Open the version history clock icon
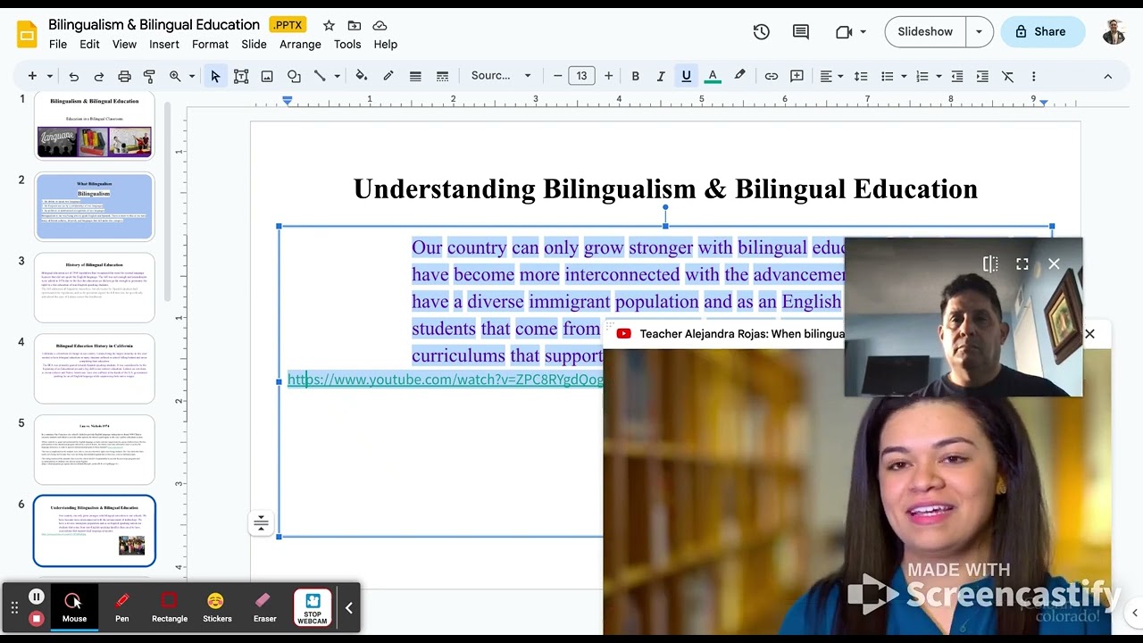 tap(762, 31)
